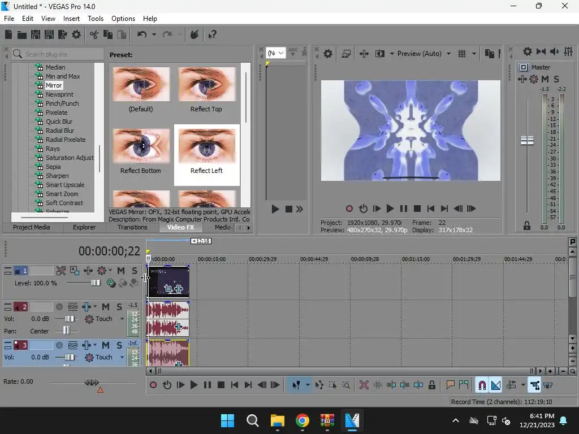
Task: Open track 2 Touch automation mode dropdown
Action: click(122, 319)
